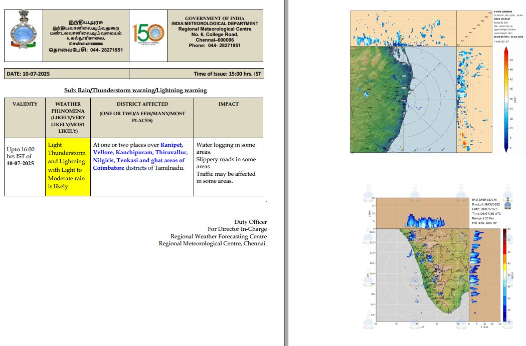Click 'Regional Meteorological Centre, Chennai.' signature line
526x346 pixels.
click(213, 243)
